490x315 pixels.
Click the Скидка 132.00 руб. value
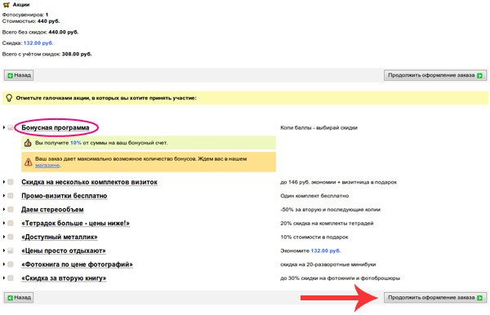[38, 43]
